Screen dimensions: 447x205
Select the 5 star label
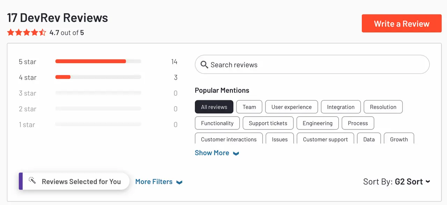28,62
